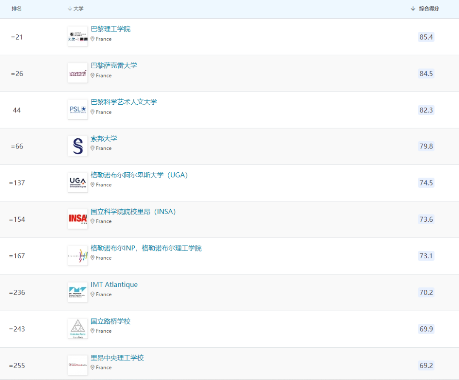Sort by 大学 column header
Viewport: 459px width, 380px height.
tap(76, 9)
